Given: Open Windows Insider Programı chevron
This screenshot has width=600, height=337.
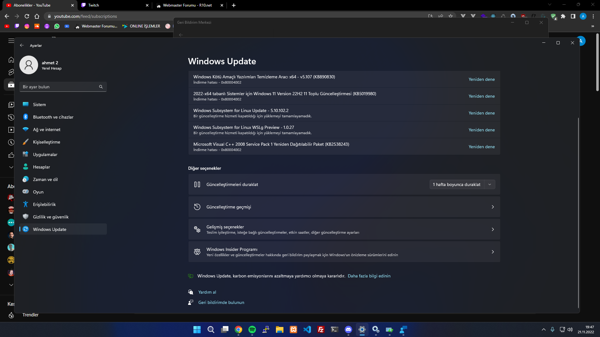Looking at the screenshot, I should 493,252.
